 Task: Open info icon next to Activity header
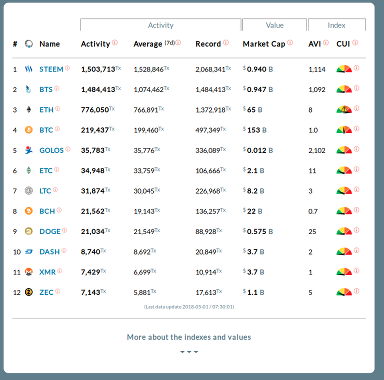[114, 42]
